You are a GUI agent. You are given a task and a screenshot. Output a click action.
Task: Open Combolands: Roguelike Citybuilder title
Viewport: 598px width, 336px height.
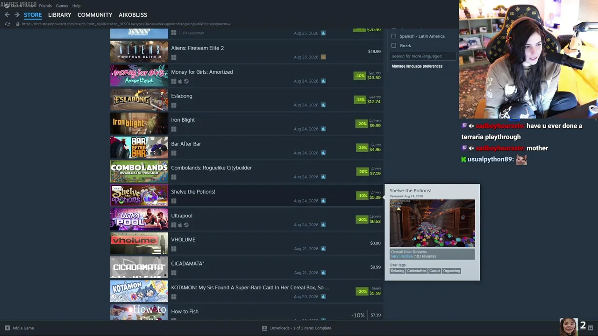(211, 168)
